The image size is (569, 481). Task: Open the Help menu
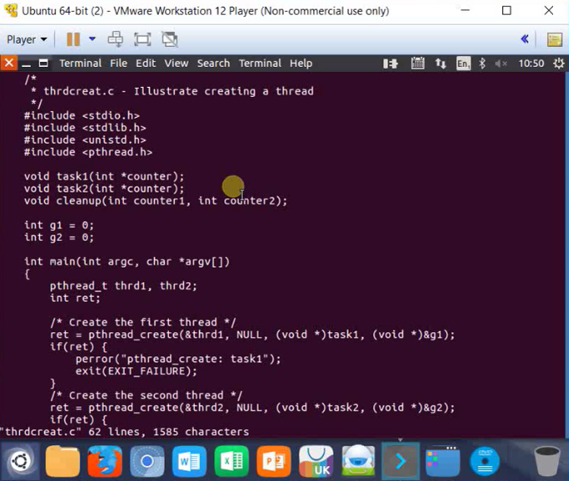301,63
